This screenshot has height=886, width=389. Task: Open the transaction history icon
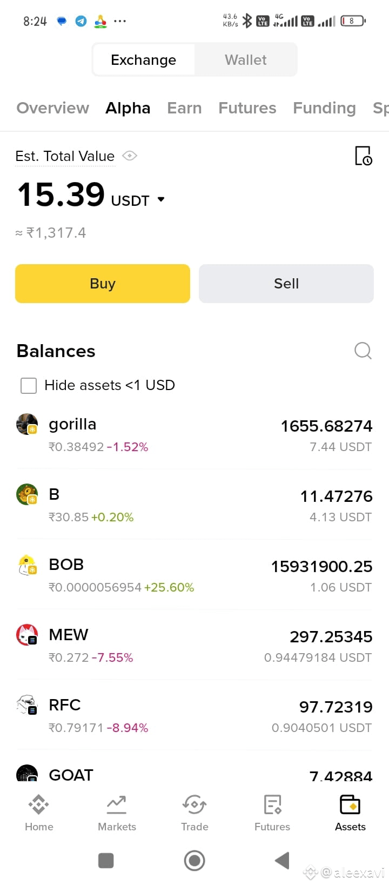pyautogui.click(x=363, y=156)
